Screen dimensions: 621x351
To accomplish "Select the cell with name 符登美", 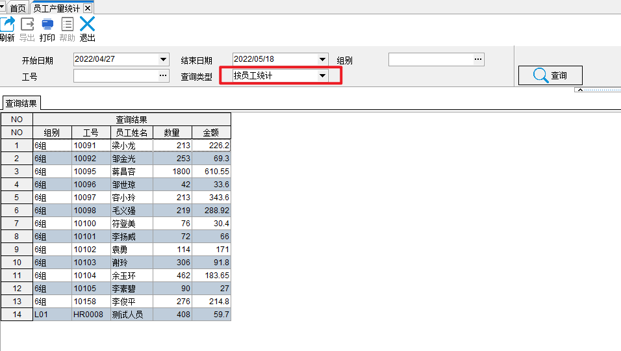I will 131,224.
